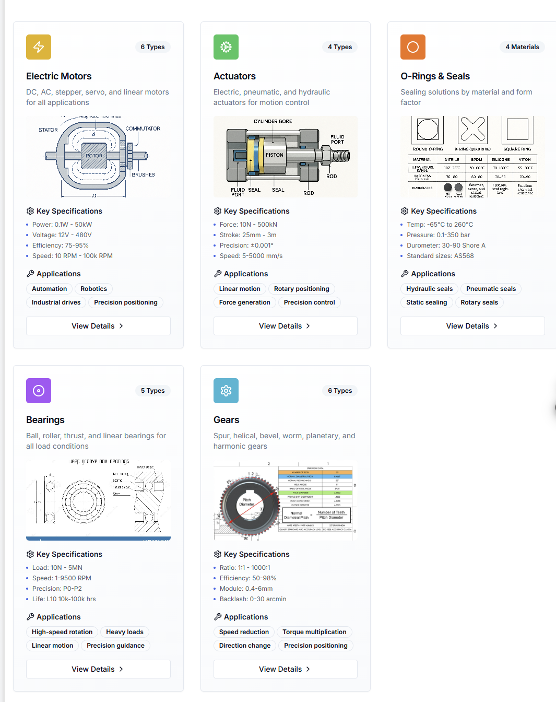Click the hydraulic cylinder cutaway thumbnail
The width and height of the screenshot is (556, 702).
tap(285, 156)
